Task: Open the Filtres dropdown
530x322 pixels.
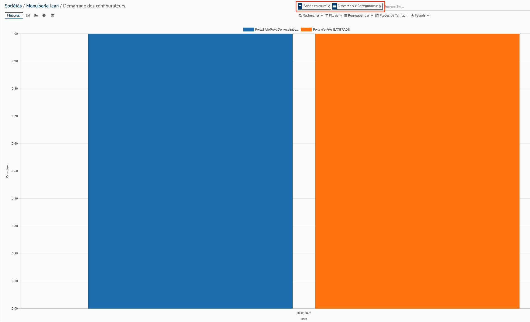Action: click(333, 15)
